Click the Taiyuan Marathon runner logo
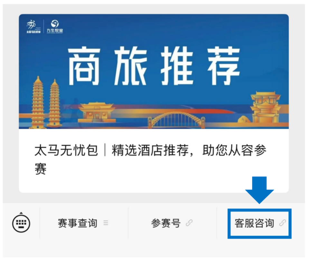The width and height of the screenshot is (309, 261). [33, 26]
